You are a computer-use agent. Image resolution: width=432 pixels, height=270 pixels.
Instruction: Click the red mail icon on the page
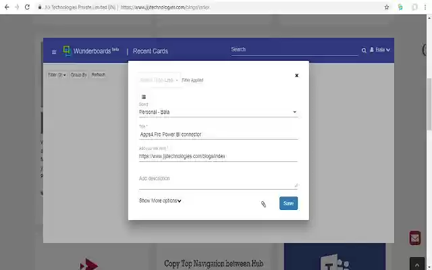[x=414, y=238]
